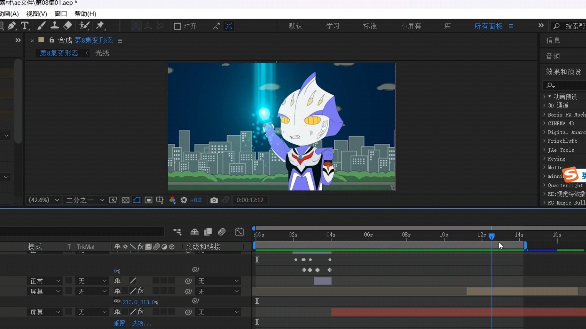Open the 窗口 menu
The image size is (586, 329).
[61, 14]
